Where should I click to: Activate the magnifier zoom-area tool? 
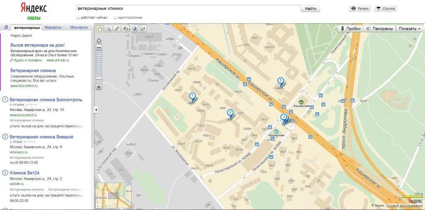(108, 29)
